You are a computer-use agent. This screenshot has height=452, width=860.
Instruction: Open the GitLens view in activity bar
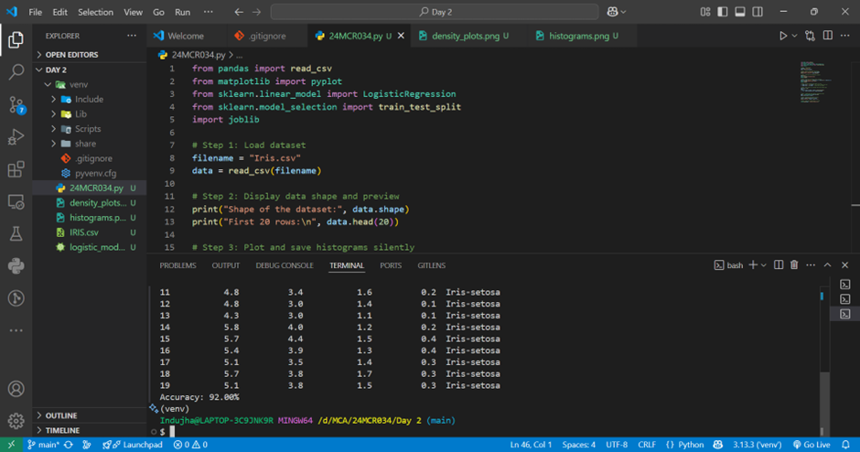[16, 298]
